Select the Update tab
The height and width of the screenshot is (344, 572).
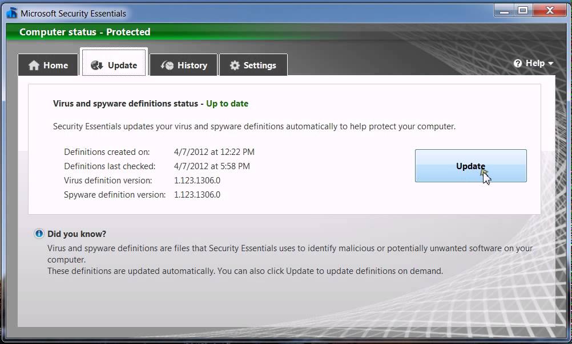[114, 62]
